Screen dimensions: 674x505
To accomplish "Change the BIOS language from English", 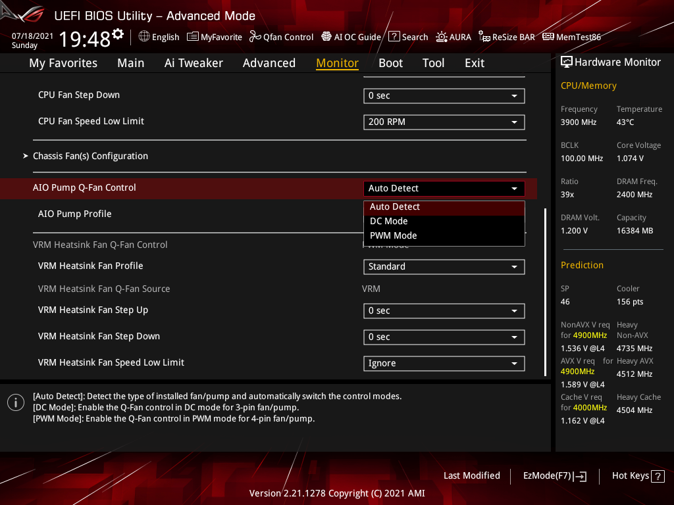I will 159,37.
